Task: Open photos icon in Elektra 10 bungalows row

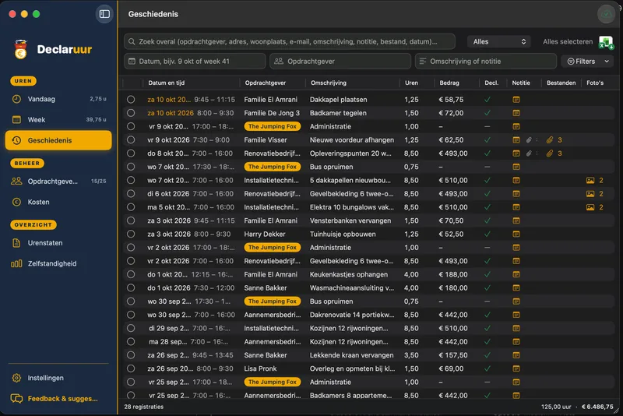Action: (x=590, y=207)
